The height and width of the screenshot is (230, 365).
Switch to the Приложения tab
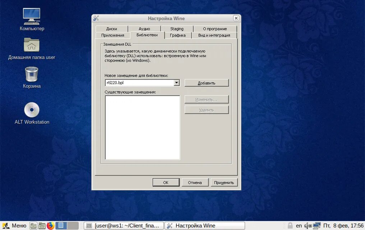tap(113, 35)
